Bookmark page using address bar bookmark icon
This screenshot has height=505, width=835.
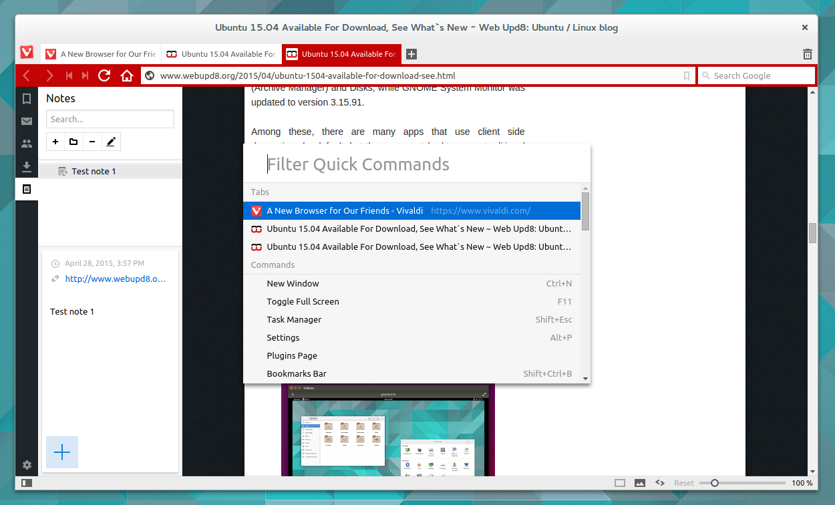[686, 75]
